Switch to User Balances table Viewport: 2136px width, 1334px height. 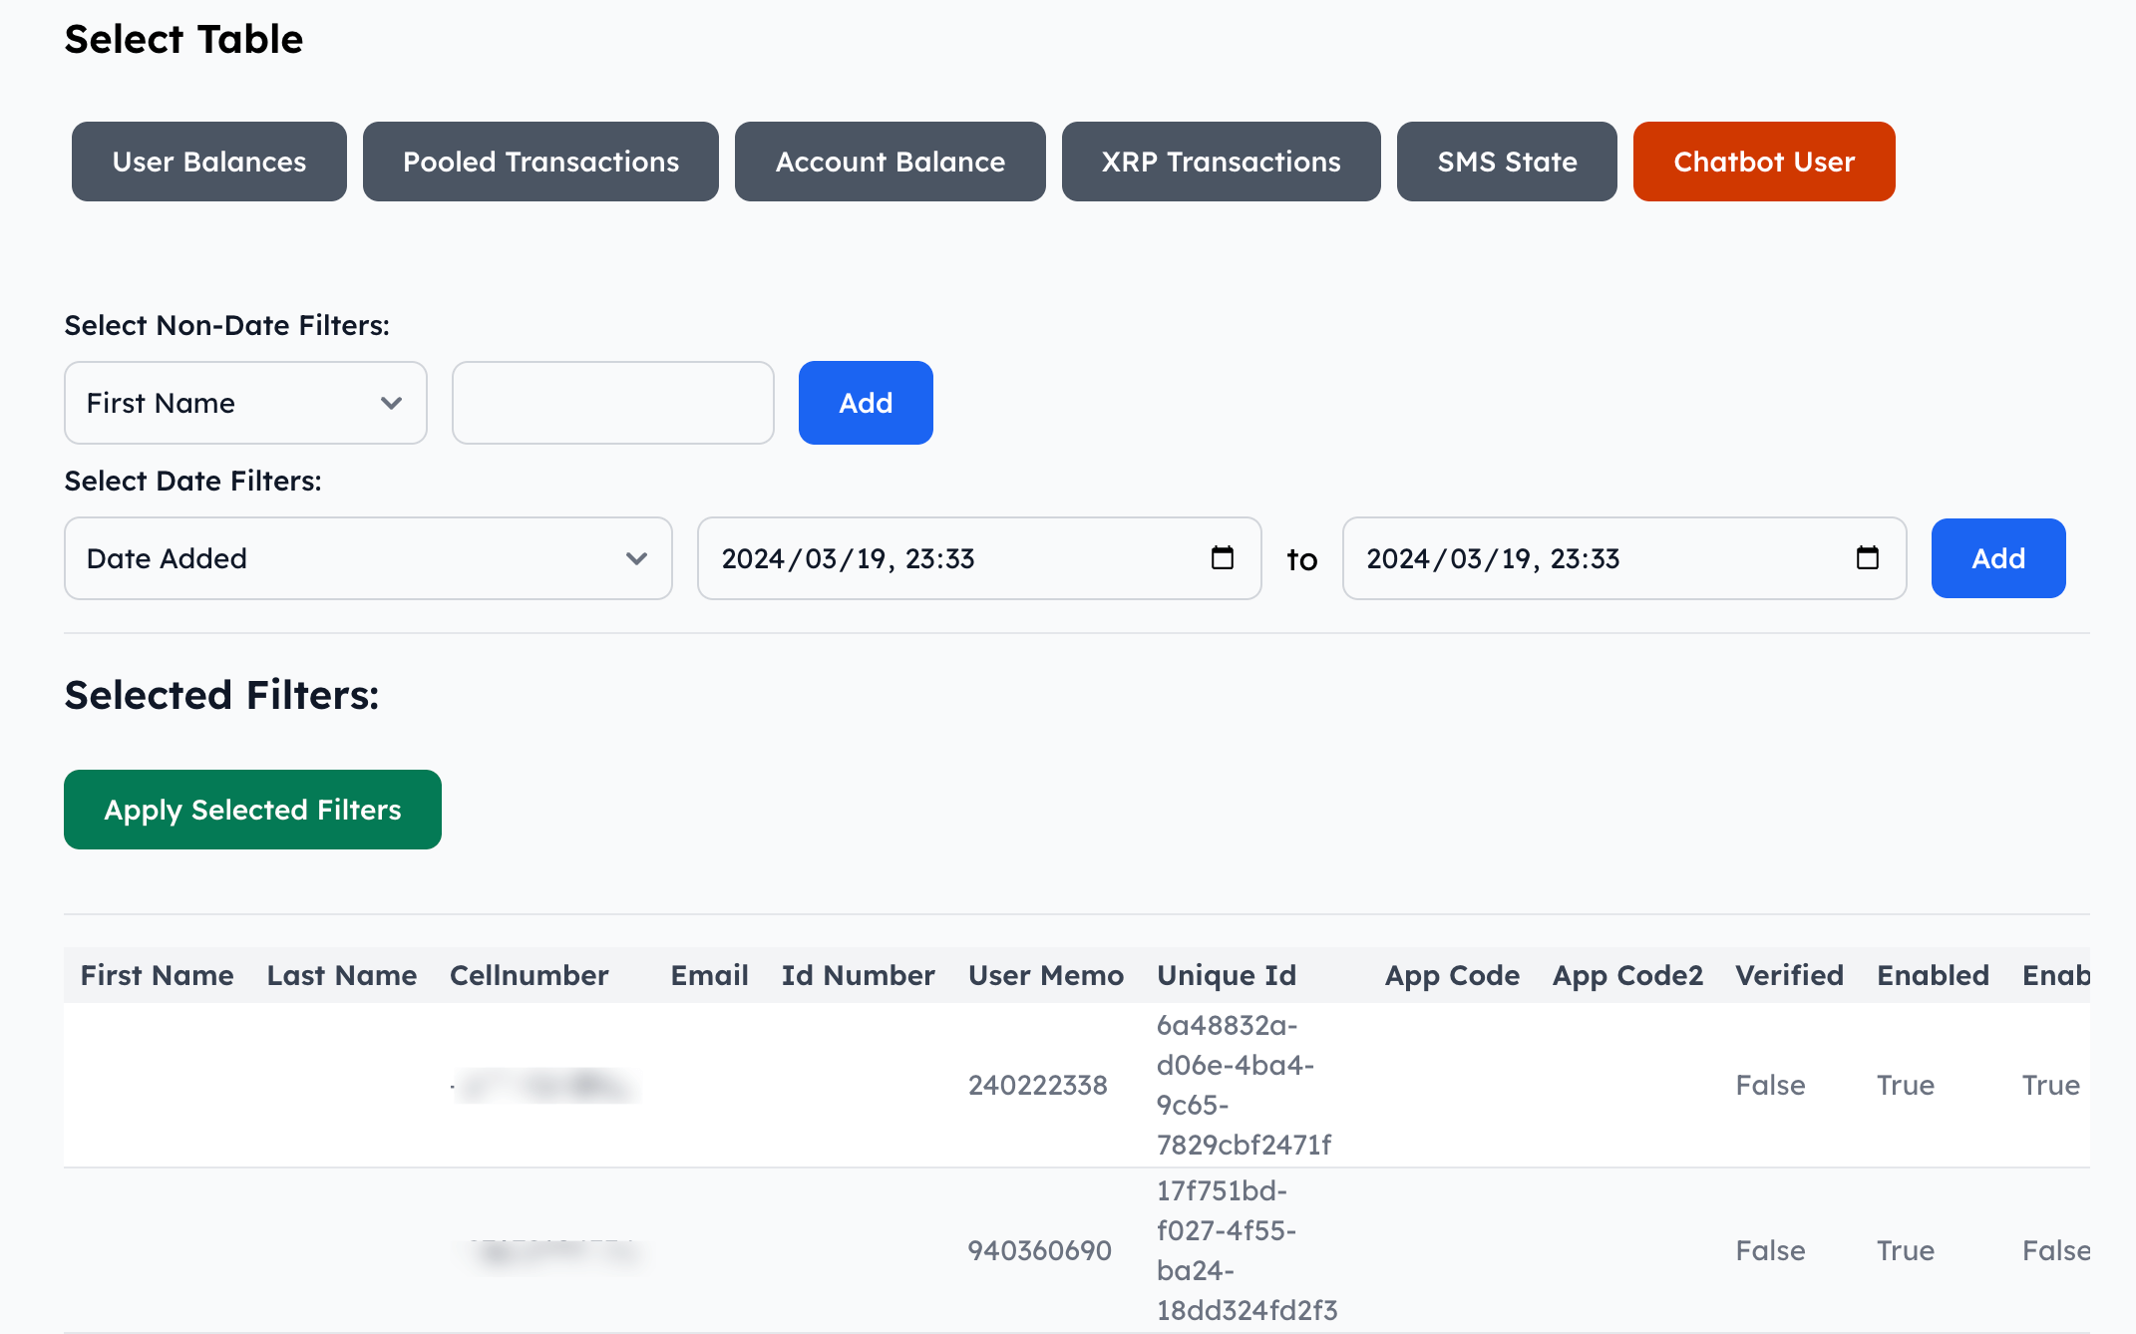click(209, 162)
